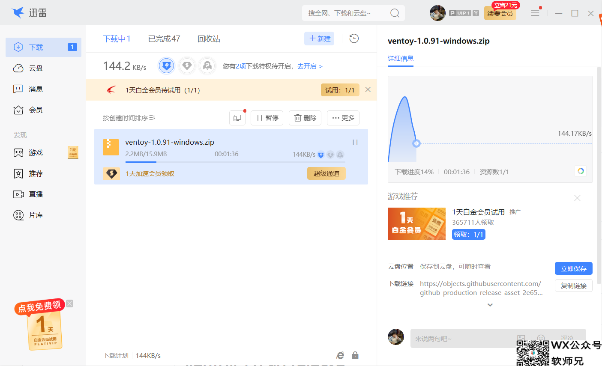
Task: Click the 超级通道 button
Action: (x=326, y=173)
